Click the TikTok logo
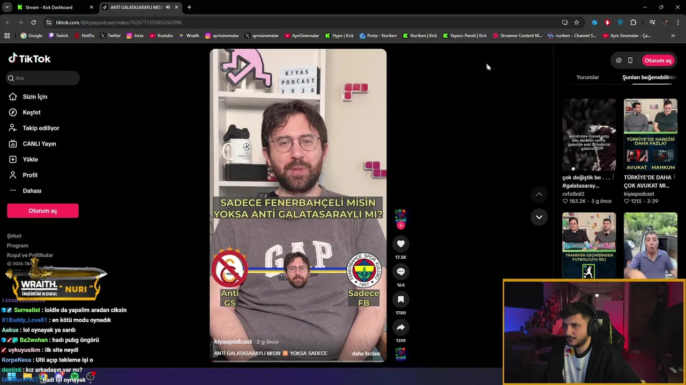686x385 pixels. click(x=29, y=58)
